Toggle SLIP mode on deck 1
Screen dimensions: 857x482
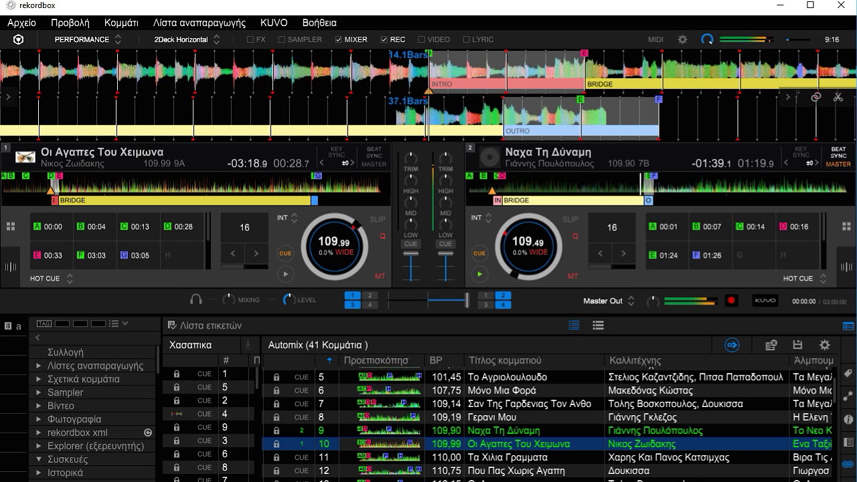point(378,219)
